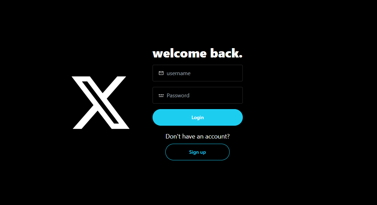Click the word "back." in heading
This screenshot has height=205, width=377.
tap(226, 53)
